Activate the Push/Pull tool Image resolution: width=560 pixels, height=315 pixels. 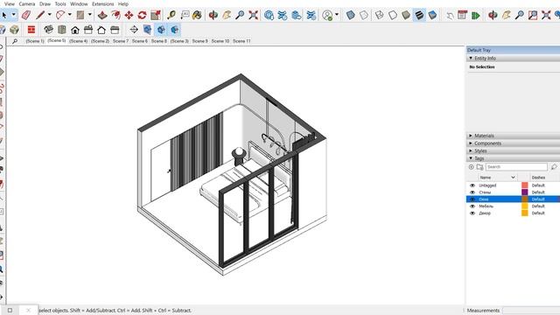pos(102,15)
